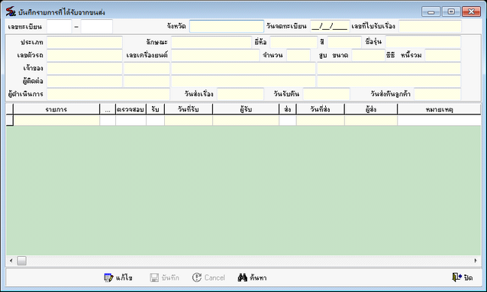Click the รายการ column header
The image size is (487, 292).
pos(56,109)
